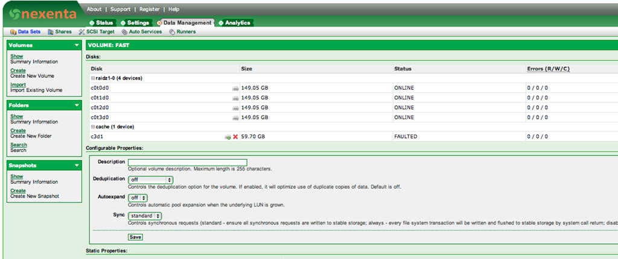Collapse the cache device group

pyautogui.click(x=93, y=127)
